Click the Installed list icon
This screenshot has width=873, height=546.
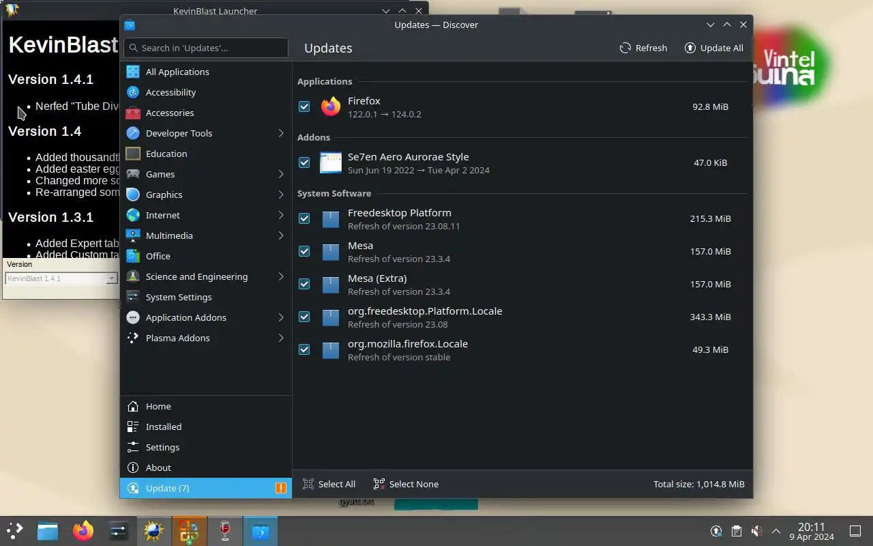[133, 427]
